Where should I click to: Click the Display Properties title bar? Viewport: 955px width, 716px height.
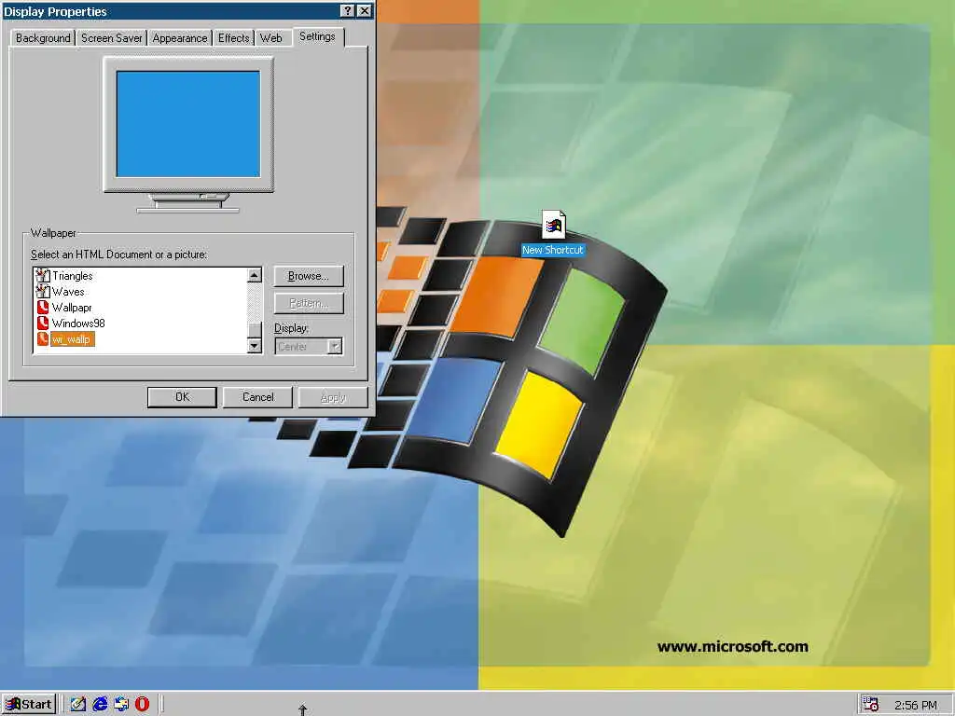171,11
